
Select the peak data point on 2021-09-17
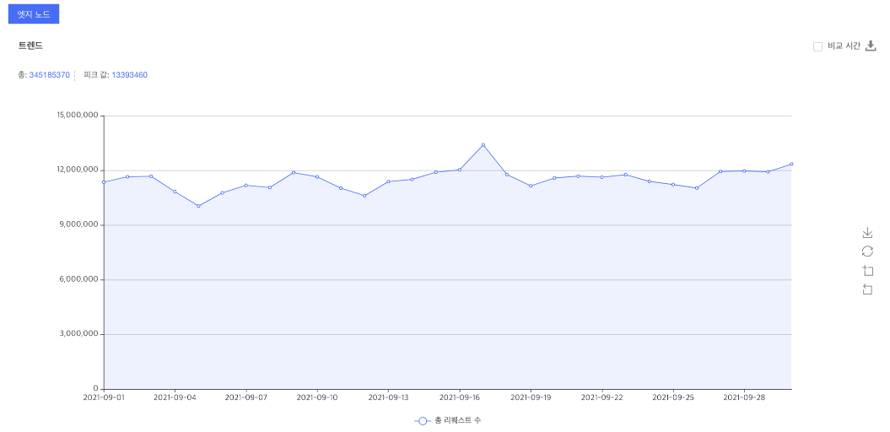point(483,145)
